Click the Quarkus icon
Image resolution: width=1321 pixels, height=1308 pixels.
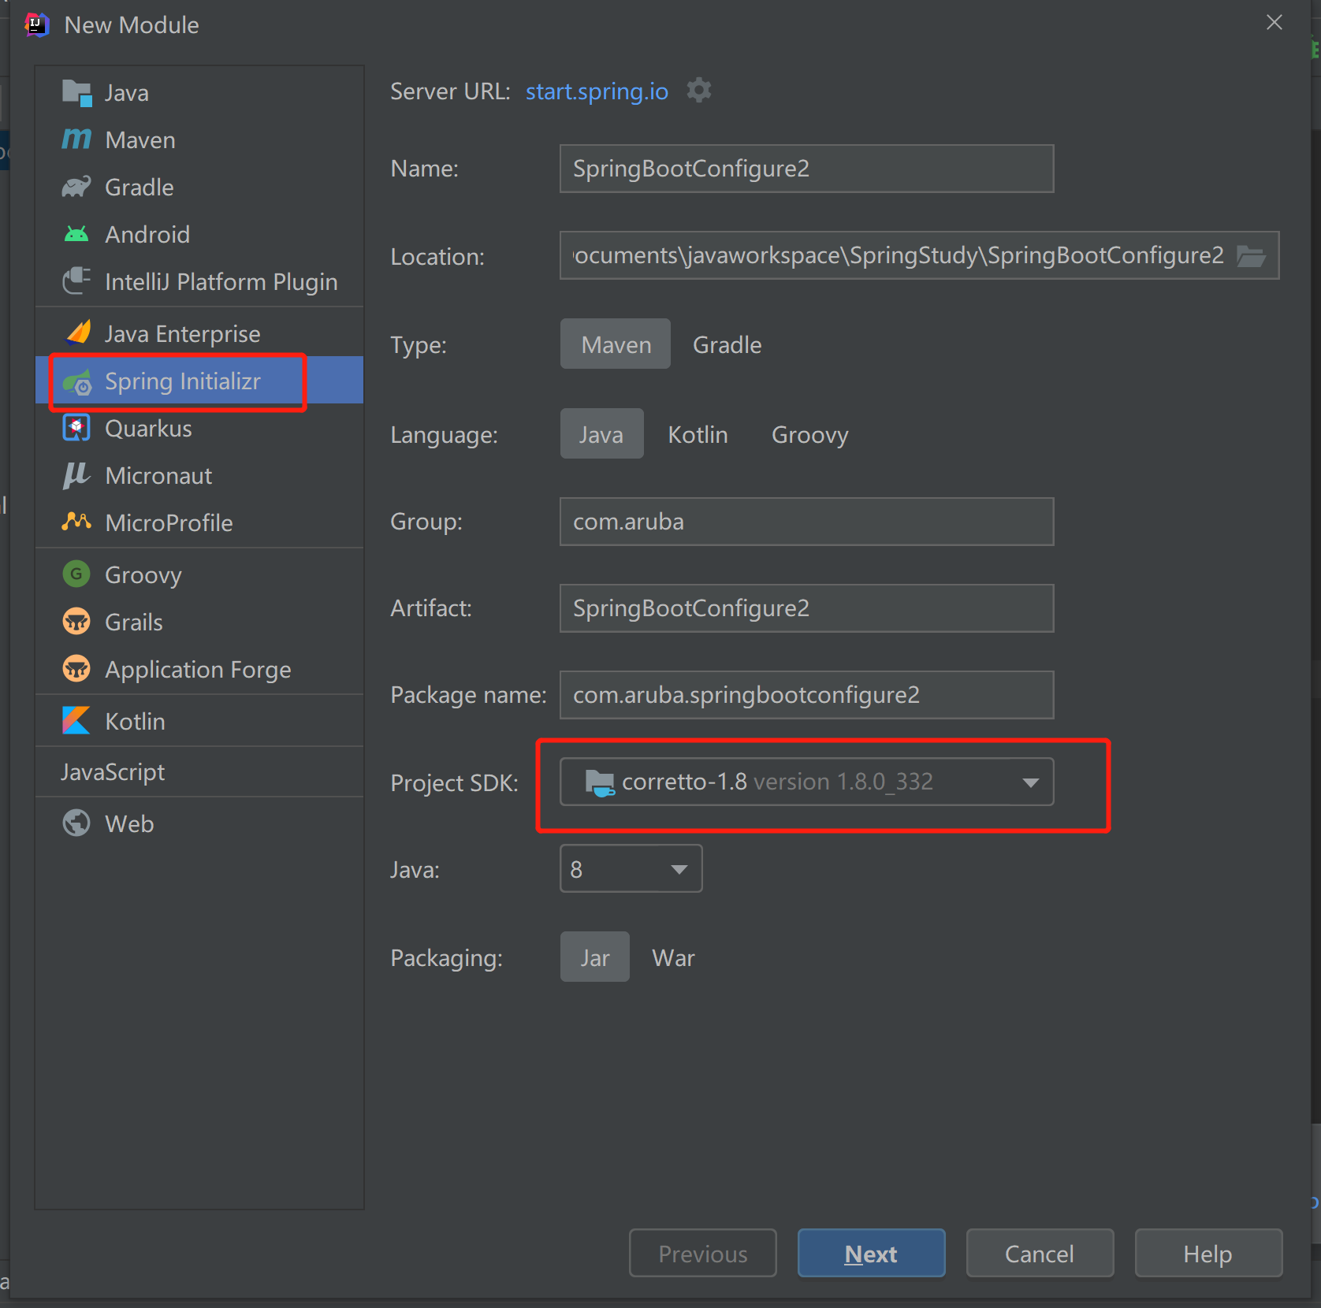pos(76,428)
